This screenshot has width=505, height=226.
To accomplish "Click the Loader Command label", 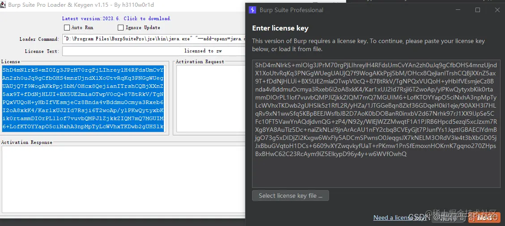I will [x=39, y=39].
